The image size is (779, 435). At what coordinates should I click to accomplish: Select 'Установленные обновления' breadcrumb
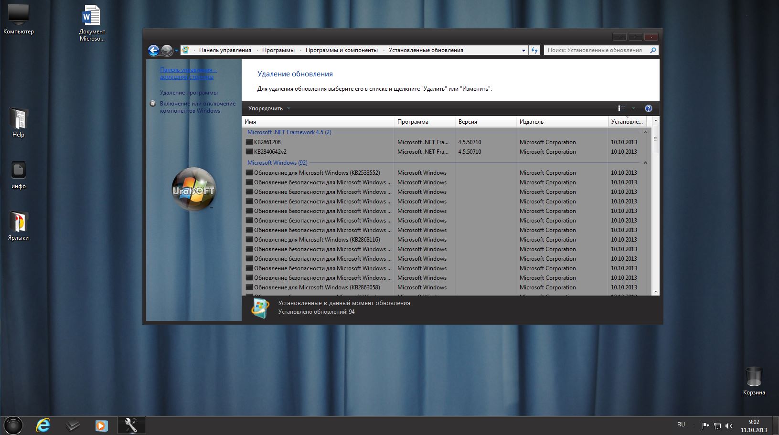[426, 50]
